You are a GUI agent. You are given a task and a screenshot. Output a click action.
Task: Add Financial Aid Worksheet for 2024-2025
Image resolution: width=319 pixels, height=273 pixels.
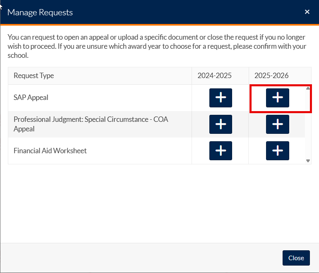point(221,151)
